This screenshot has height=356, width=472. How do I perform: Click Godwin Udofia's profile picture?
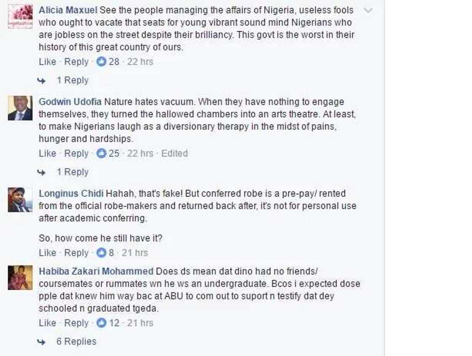click(20, 108)
